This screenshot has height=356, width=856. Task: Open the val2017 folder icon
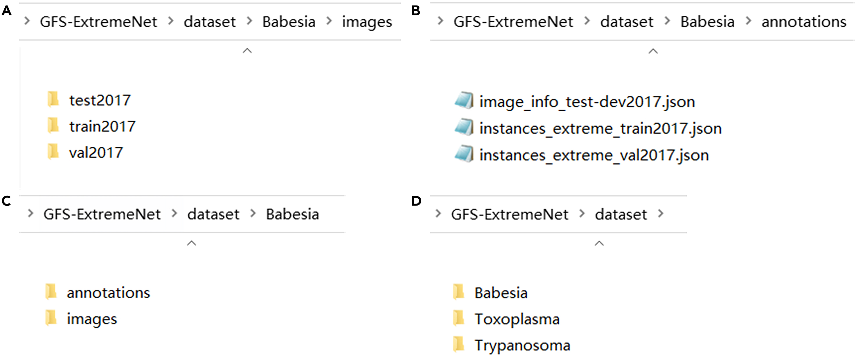[x=53, y=152]
